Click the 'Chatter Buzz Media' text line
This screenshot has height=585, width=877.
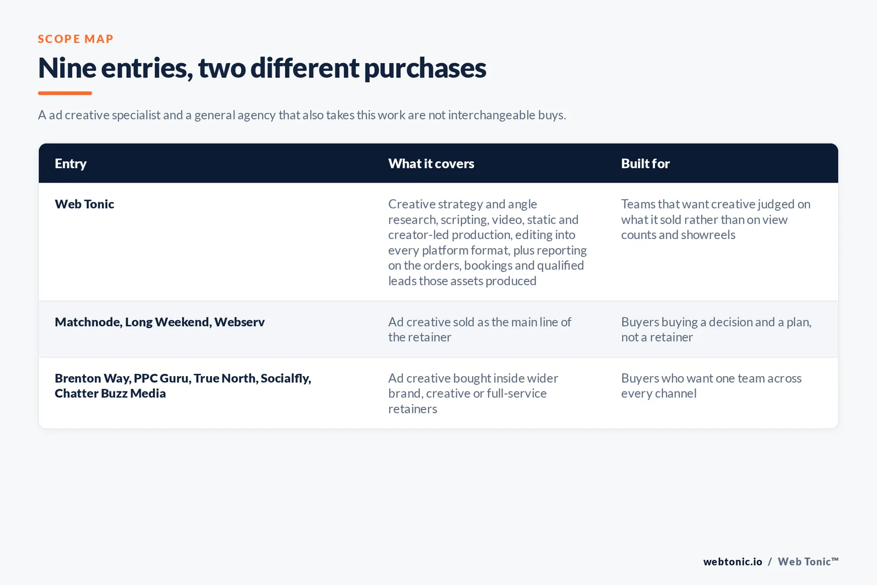(110, 394)
